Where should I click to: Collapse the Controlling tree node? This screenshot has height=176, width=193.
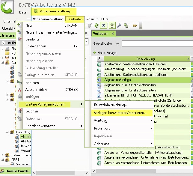click(8, 132)
